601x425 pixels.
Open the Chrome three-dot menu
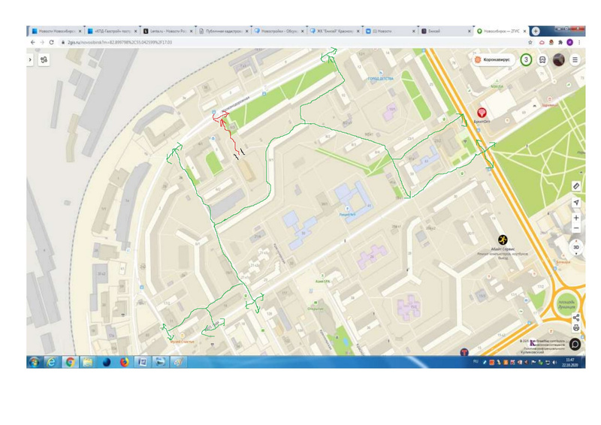579,42
